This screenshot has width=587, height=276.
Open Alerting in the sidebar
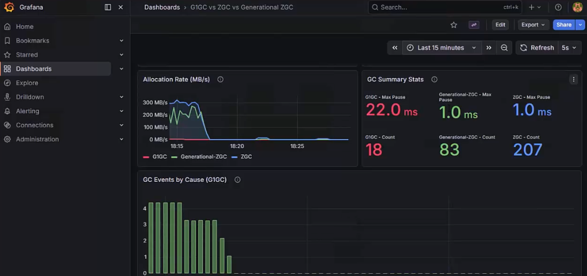pyautogui.click(x=27, y=111)
